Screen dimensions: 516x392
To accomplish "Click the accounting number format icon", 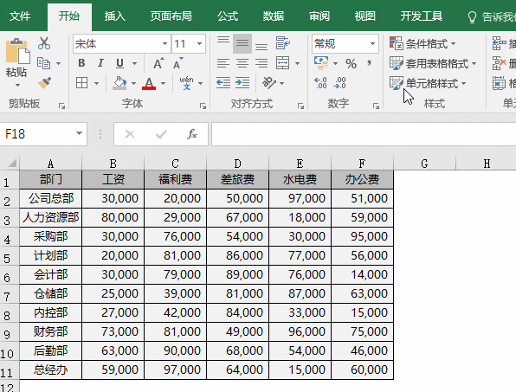I will coord(321,63).
